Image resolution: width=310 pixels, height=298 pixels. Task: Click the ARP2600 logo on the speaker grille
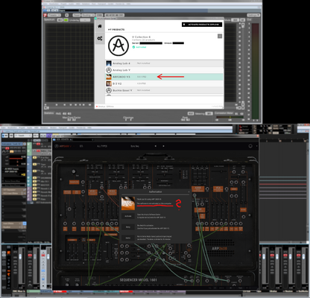point(219,248)
